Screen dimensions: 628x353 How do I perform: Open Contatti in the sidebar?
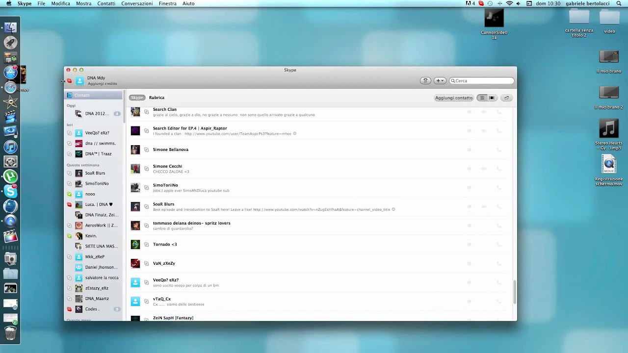pyautogui.click(x=94, y=95)
